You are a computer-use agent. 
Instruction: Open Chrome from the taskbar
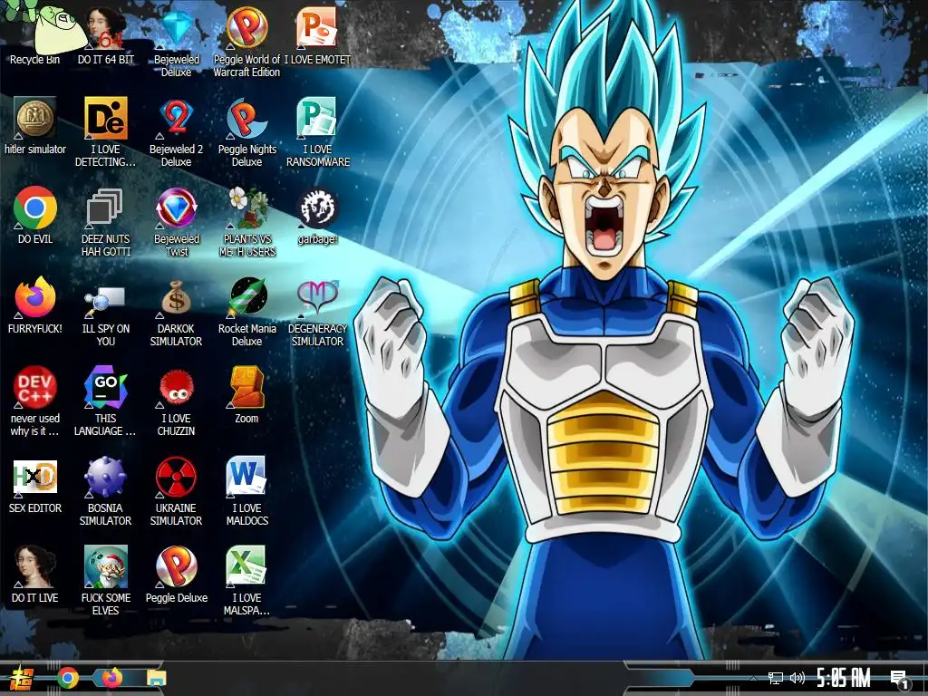67,678
